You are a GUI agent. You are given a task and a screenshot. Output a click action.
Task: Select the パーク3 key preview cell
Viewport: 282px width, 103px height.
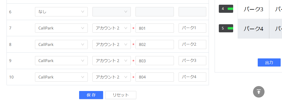click(x=253, y=9)
